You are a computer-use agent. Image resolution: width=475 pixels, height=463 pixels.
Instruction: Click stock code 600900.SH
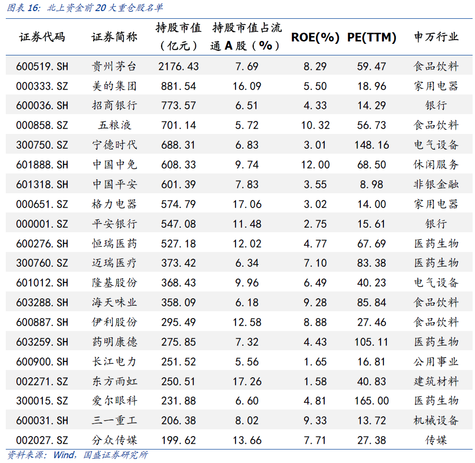pos(42,362)
